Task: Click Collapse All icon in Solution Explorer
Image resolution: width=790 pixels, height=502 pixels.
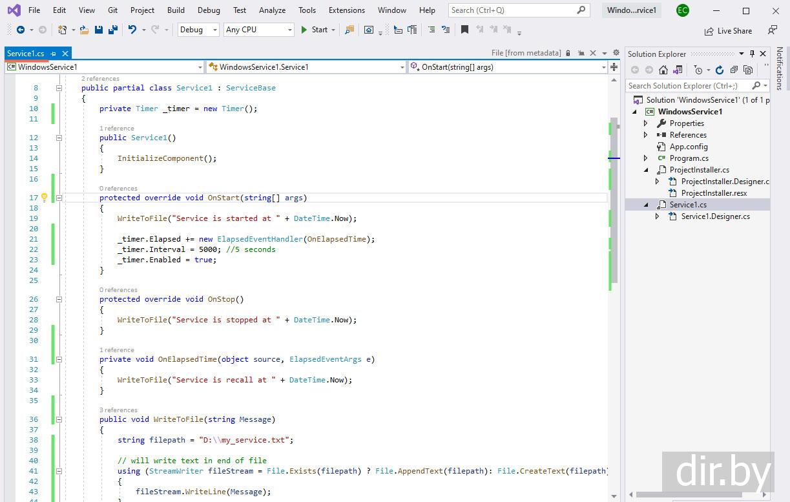Action: (734, 70)
